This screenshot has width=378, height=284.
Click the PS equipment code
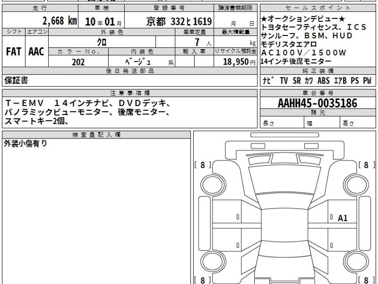(355, 81)
